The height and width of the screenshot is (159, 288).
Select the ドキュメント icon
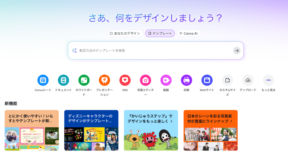pyautogui.click(x=63, y=80)
